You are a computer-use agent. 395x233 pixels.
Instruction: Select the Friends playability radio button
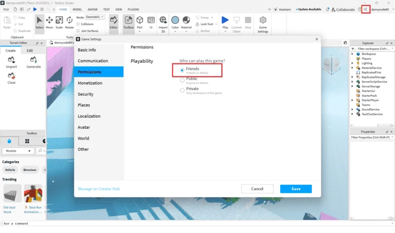(182, 70)
